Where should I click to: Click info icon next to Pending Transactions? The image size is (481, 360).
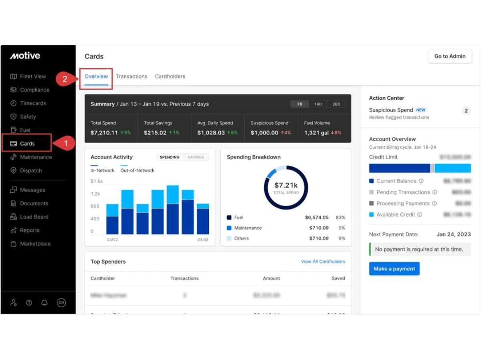435,192
